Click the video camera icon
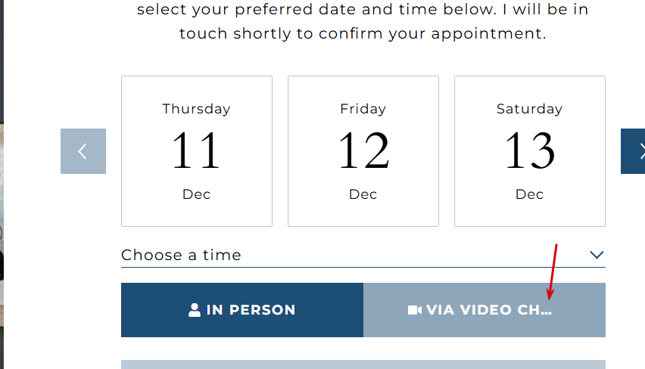This screenshot has height=369, width=645. coord(414,310)
